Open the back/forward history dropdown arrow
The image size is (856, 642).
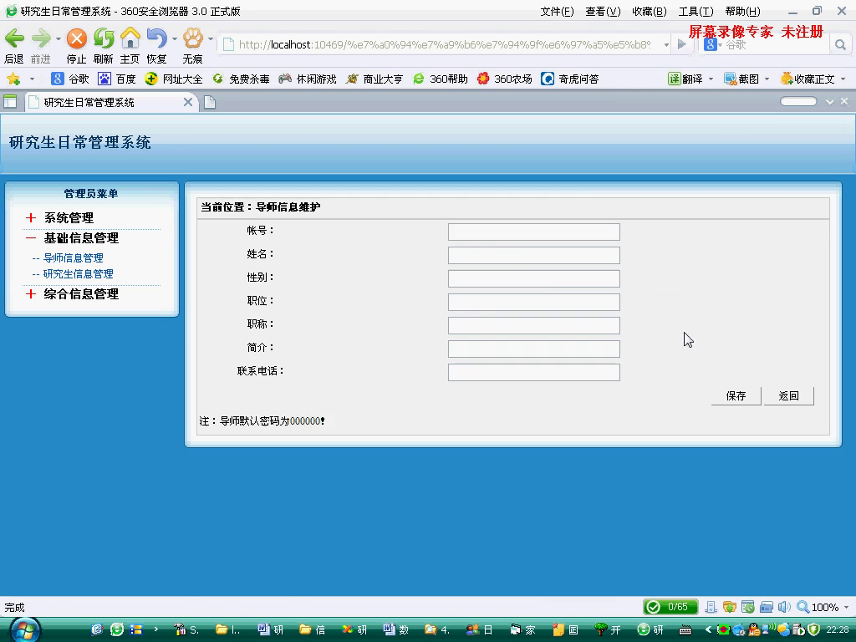tap(58, 38)
